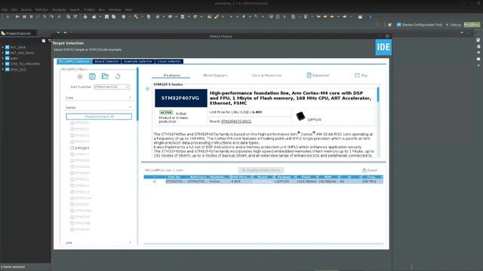The image size is (483, 271).
Task: Open the Run menu
Action: click(101, 10)
